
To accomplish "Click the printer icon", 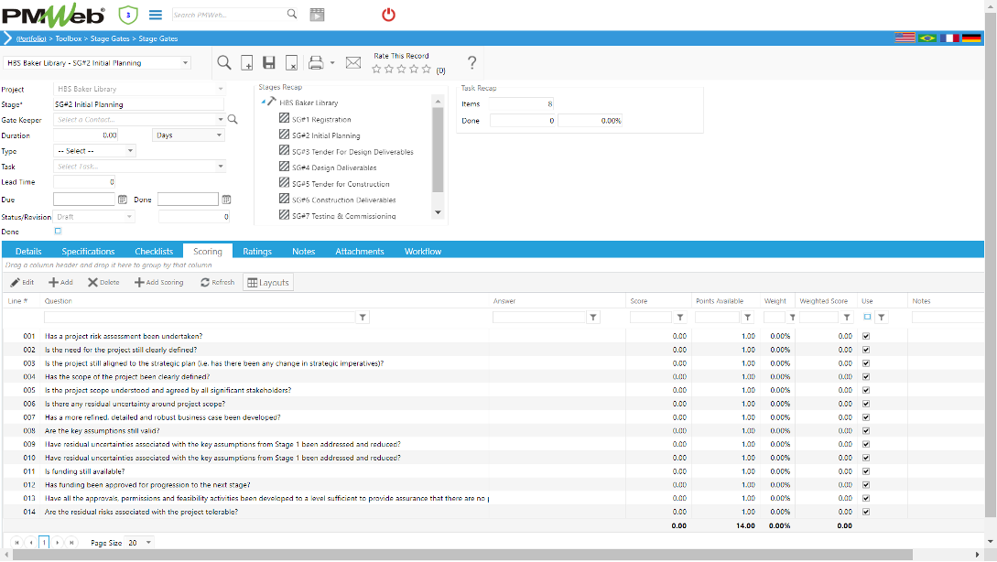I will tap(315, 62).
